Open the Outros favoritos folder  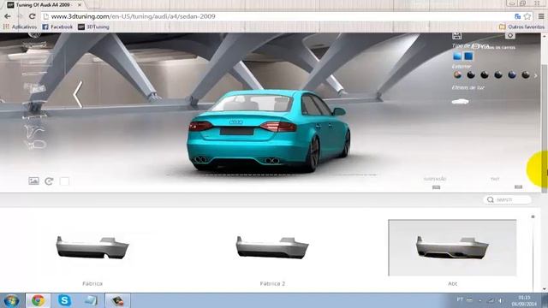pos(521,27)
